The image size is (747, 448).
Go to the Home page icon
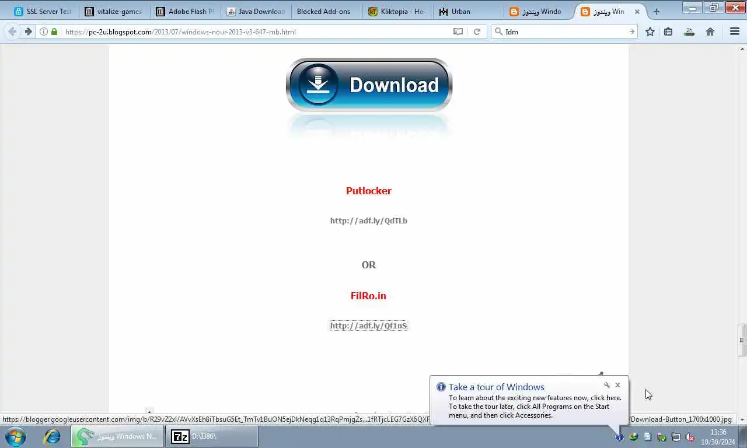click(710, 32)
